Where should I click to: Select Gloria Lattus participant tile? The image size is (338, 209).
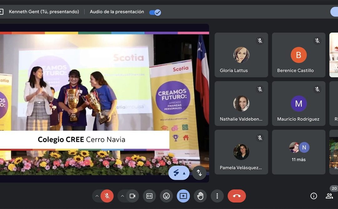point(241,55)
